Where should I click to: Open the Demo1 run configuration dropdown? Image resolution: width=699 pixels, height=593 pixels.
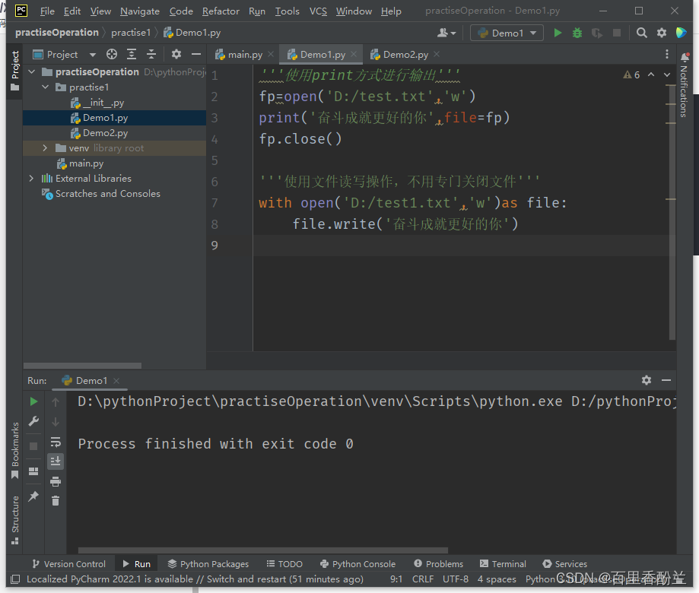[507, 33]
